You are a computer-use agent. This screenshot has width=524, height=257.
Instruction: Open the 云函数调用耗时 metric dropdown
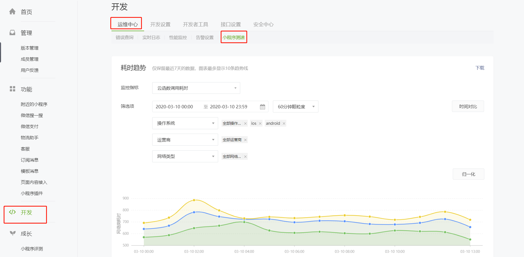coord(196,88)
